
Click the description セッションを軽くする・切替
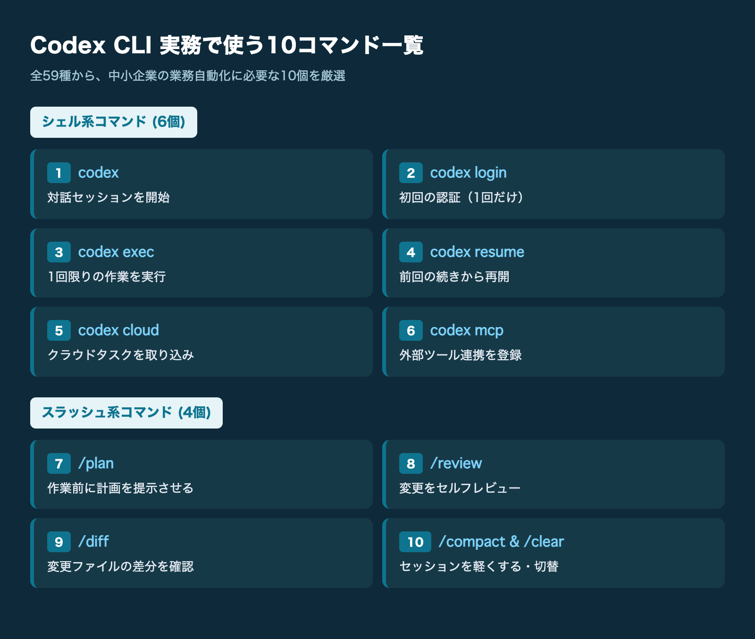[x=479, y=566]
